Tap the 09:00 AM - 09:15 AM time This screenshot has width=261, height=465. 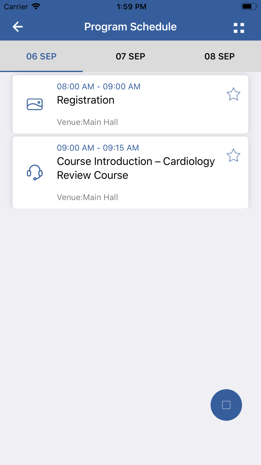[98, 148]
